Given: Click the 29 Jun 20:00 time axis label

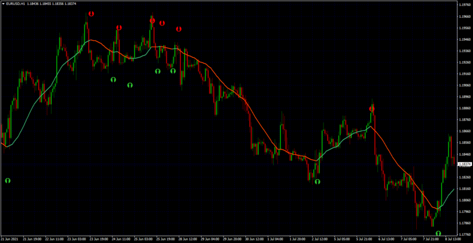Looking at the screenshot, I should pyautogui.click(x=232, y=239).
